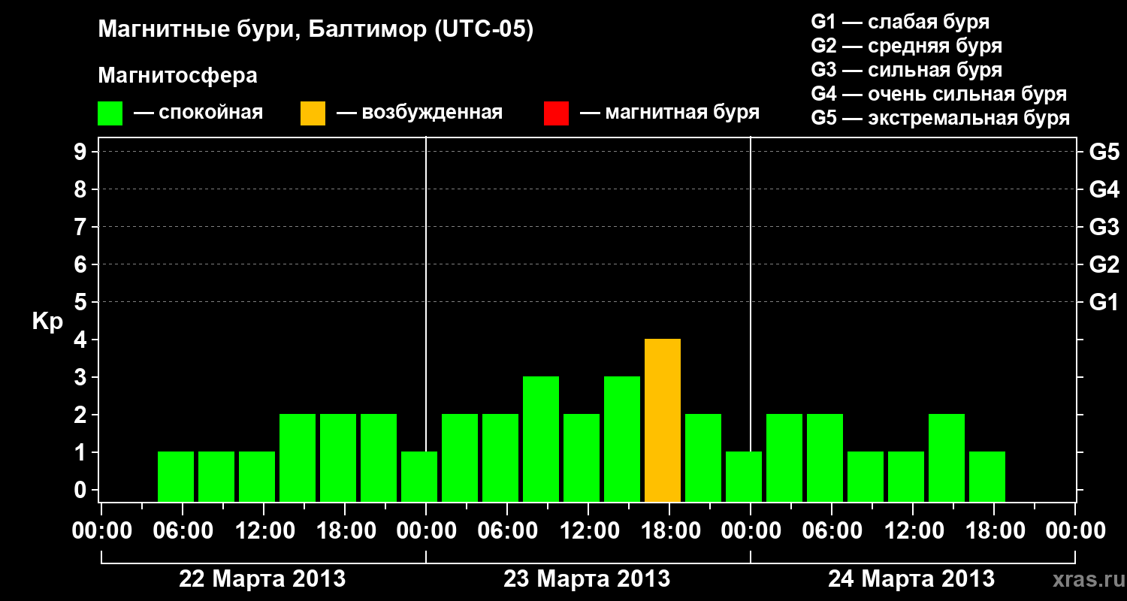
Task: Click the 'Kp' axis title
Action: (x=47, y=322)
